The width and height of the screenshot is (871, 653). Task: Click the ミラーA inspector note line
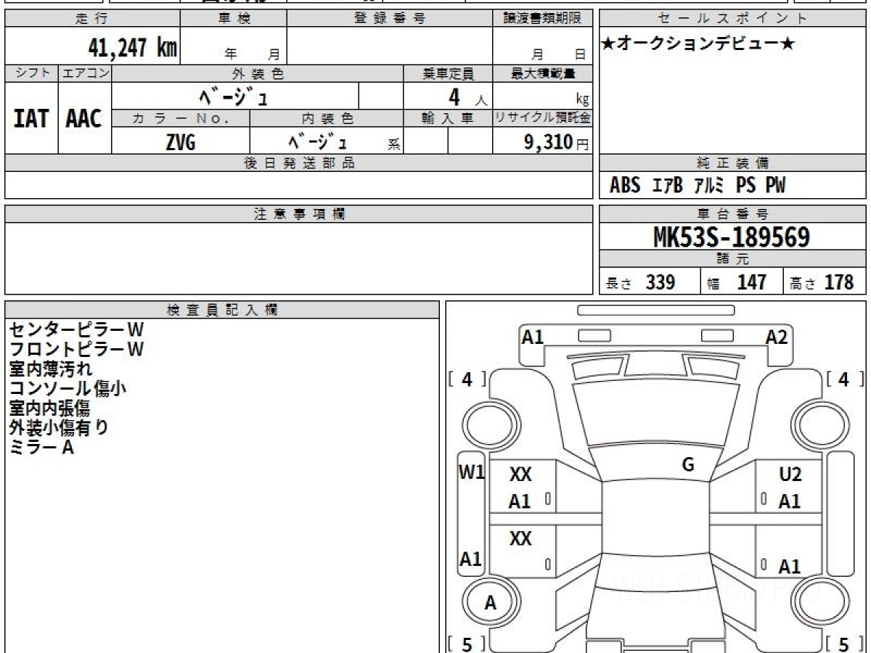(41, 448)
